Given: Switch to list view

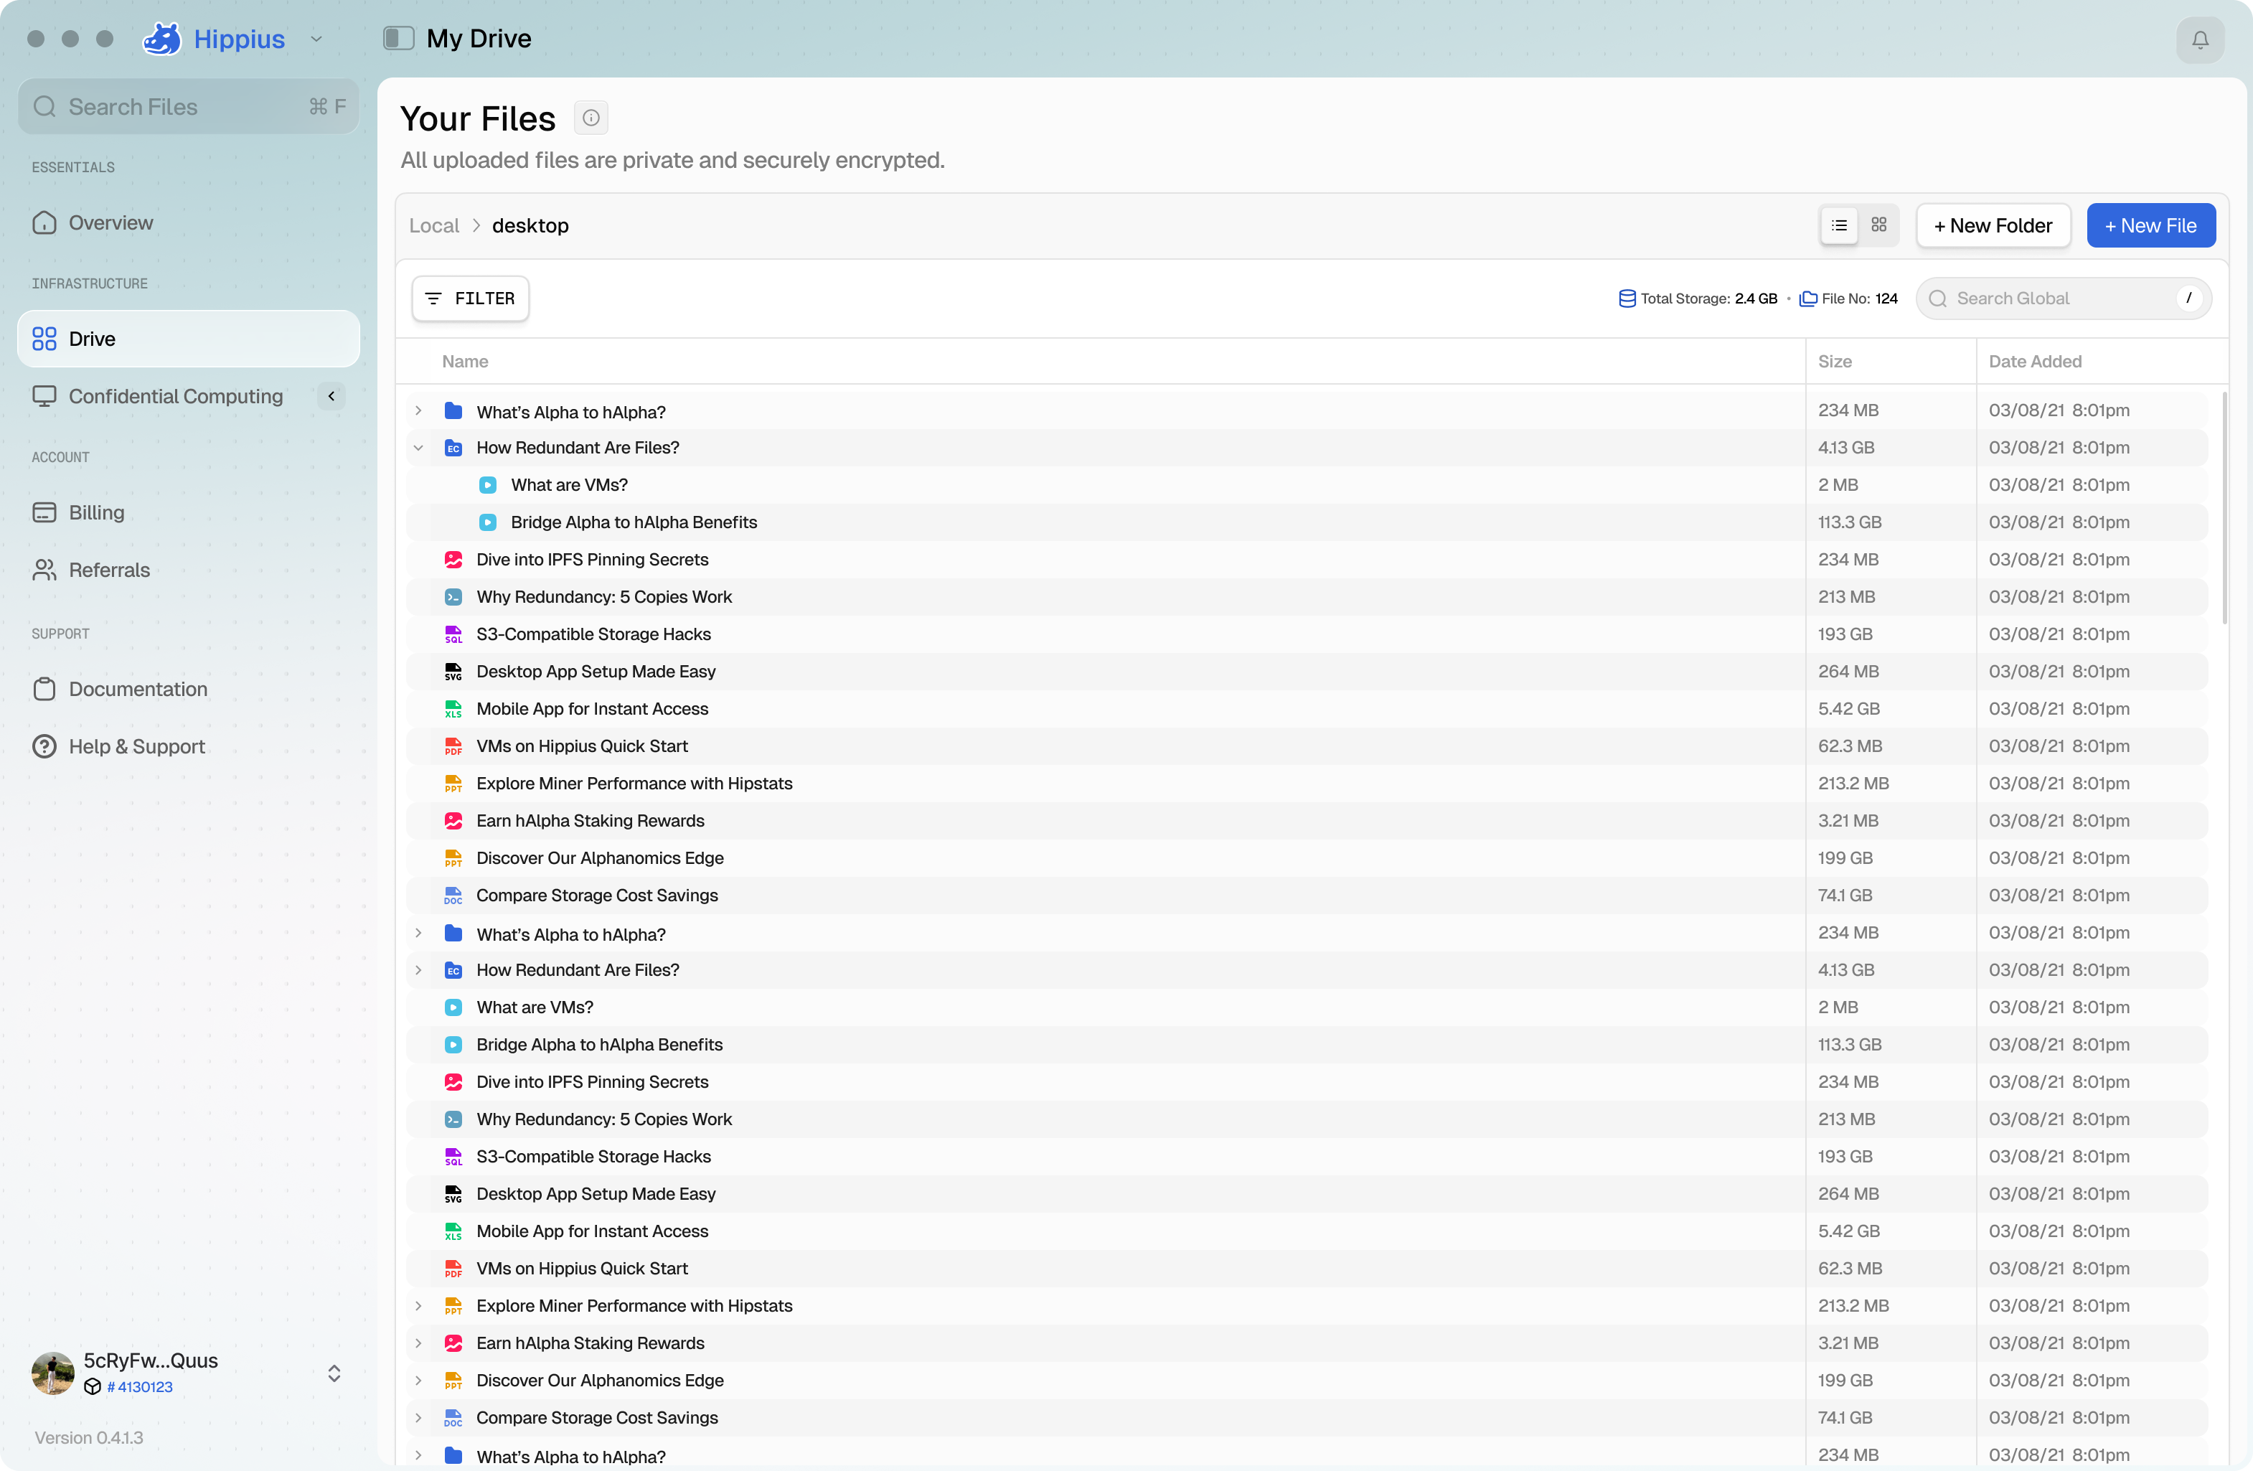Looking at the screenshot, I should coord(1838,225).
